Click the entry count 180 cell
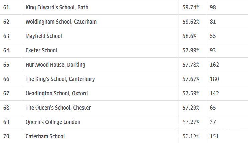 coord(227,79)
